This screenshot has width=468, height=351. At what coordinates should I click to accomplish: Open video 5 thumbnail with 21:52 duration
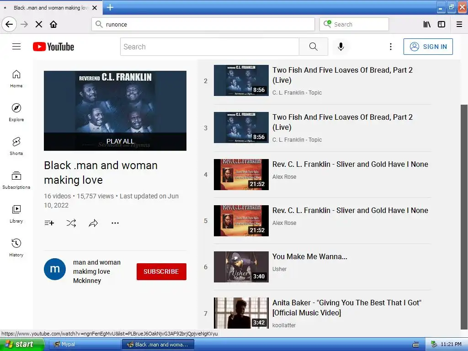click(241, 221)
